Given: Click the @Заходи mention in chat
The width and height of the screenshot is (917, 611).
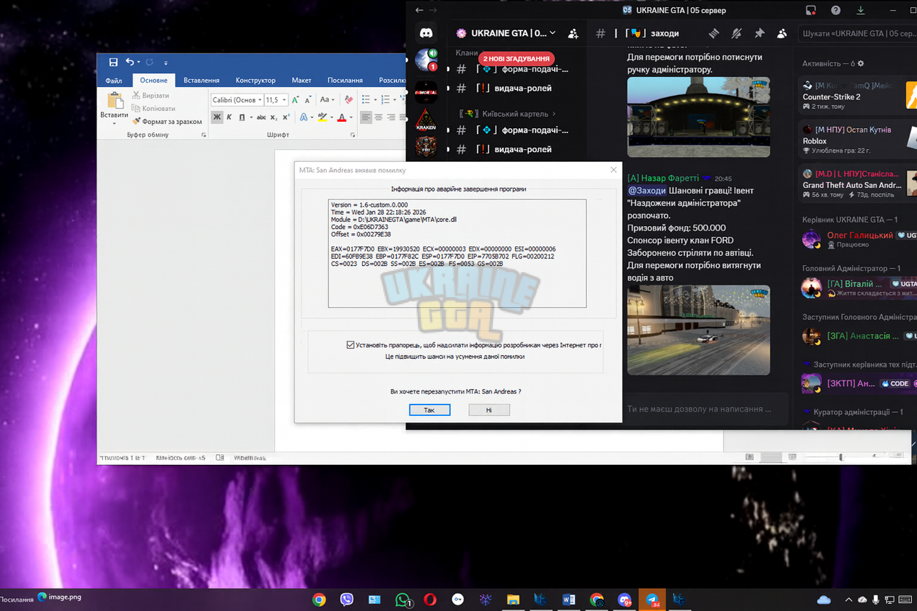Looking at the screenshot, I should pyautogui.click(x=647, y=190).
